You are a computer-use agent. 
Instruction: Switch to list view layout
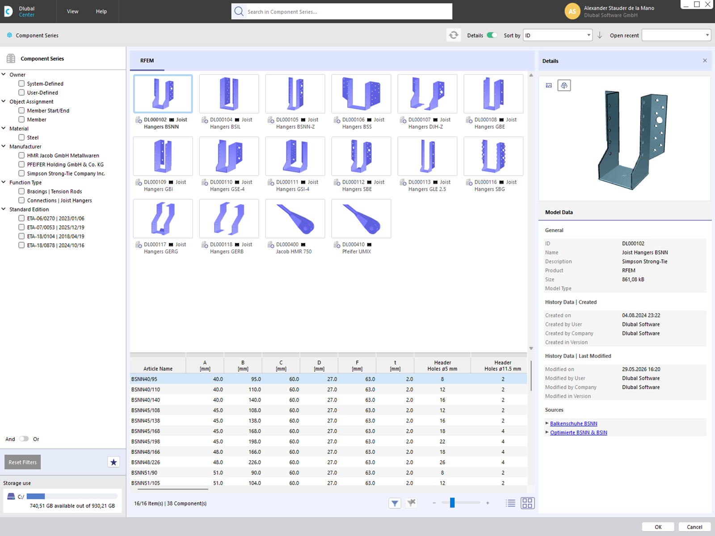coord(510,503)
